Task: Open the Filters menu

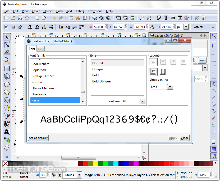Action: click(80, 11)
